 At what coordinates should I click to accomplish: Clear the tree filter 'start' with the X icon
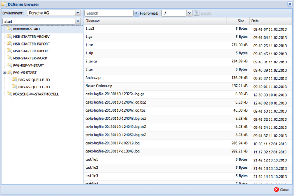coord(78,22)
